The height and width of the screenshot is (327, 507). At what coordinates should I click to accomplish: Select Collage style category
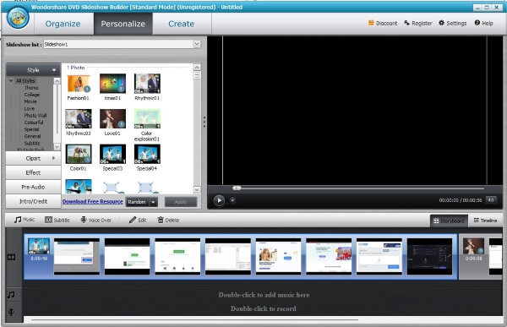point(32,95)
